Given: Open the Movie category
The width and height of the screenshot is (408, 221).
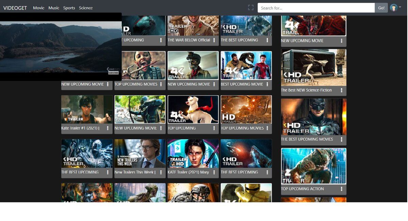Looking at the screenshot, I should [39, 8].
